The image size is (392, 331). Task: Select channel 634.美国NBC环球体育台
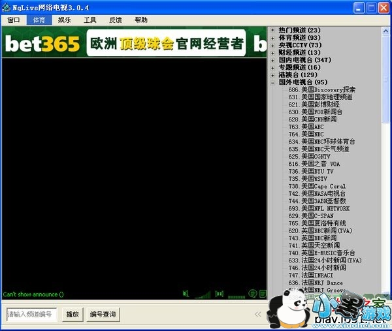coord(321,142)
